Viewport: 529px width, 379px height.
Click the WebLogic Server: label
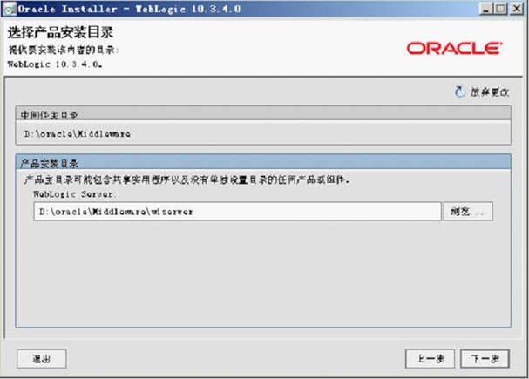point(75,194)
